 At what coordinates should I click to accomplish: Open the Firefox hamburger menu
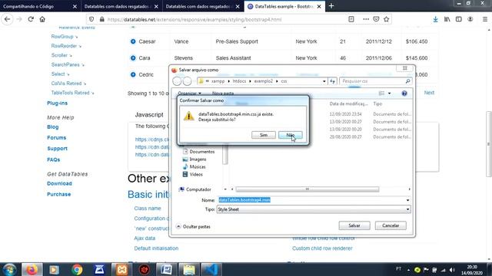tap(485, 19)
